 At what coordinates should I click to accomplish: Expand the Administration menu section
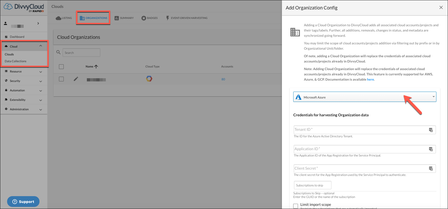[x=41, y=109]
